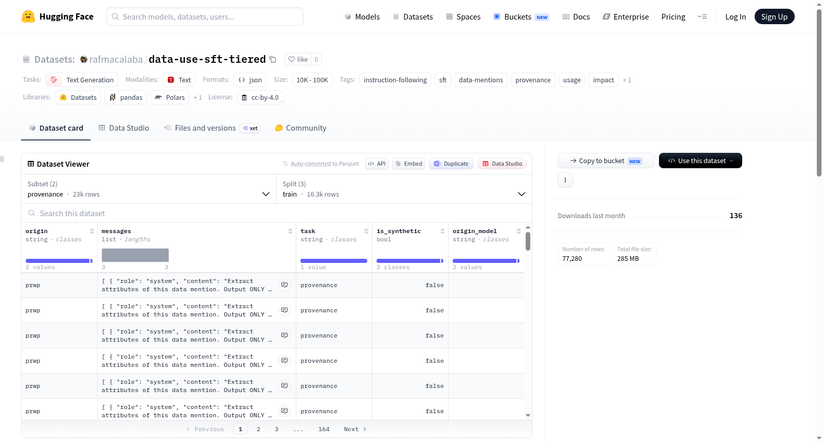Click Log In
The image size is (823, 443).
[x=736, y=16]
